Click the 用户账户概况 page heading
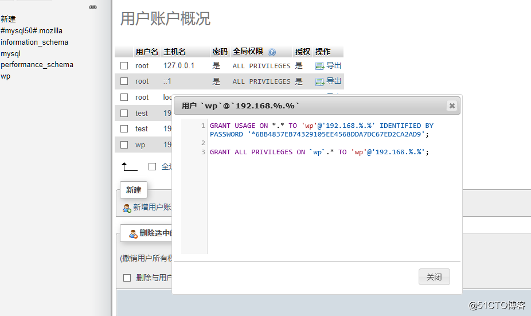 pos(165,18)
